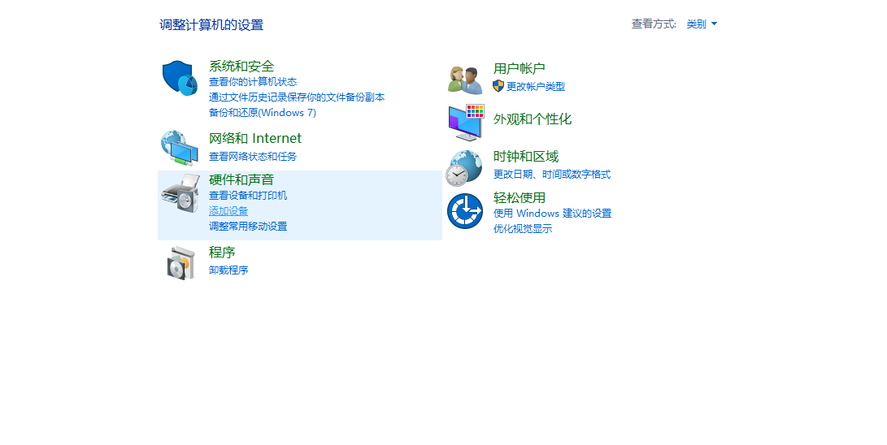Open the 程序 heading
Image resolution: width=887 pixels, height=445 pixels.
[222, 253]
